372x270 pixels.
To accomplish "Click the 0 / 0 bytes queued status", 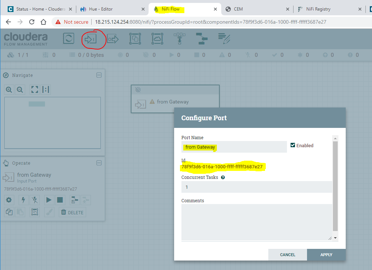I will tap(87, 55).
